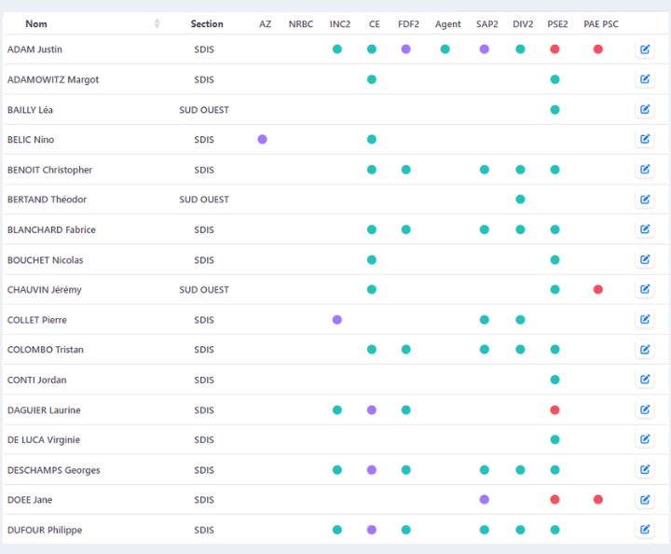671x554 pixels.
Task: Edit DESCHAMPS Georges entry
Action: [645, 470]
